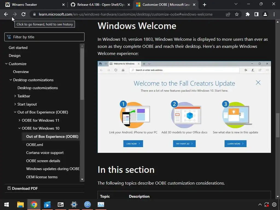280x210 pixels.
Task: Toggle the browser side panel icon
Action: (x=256, y=14)
